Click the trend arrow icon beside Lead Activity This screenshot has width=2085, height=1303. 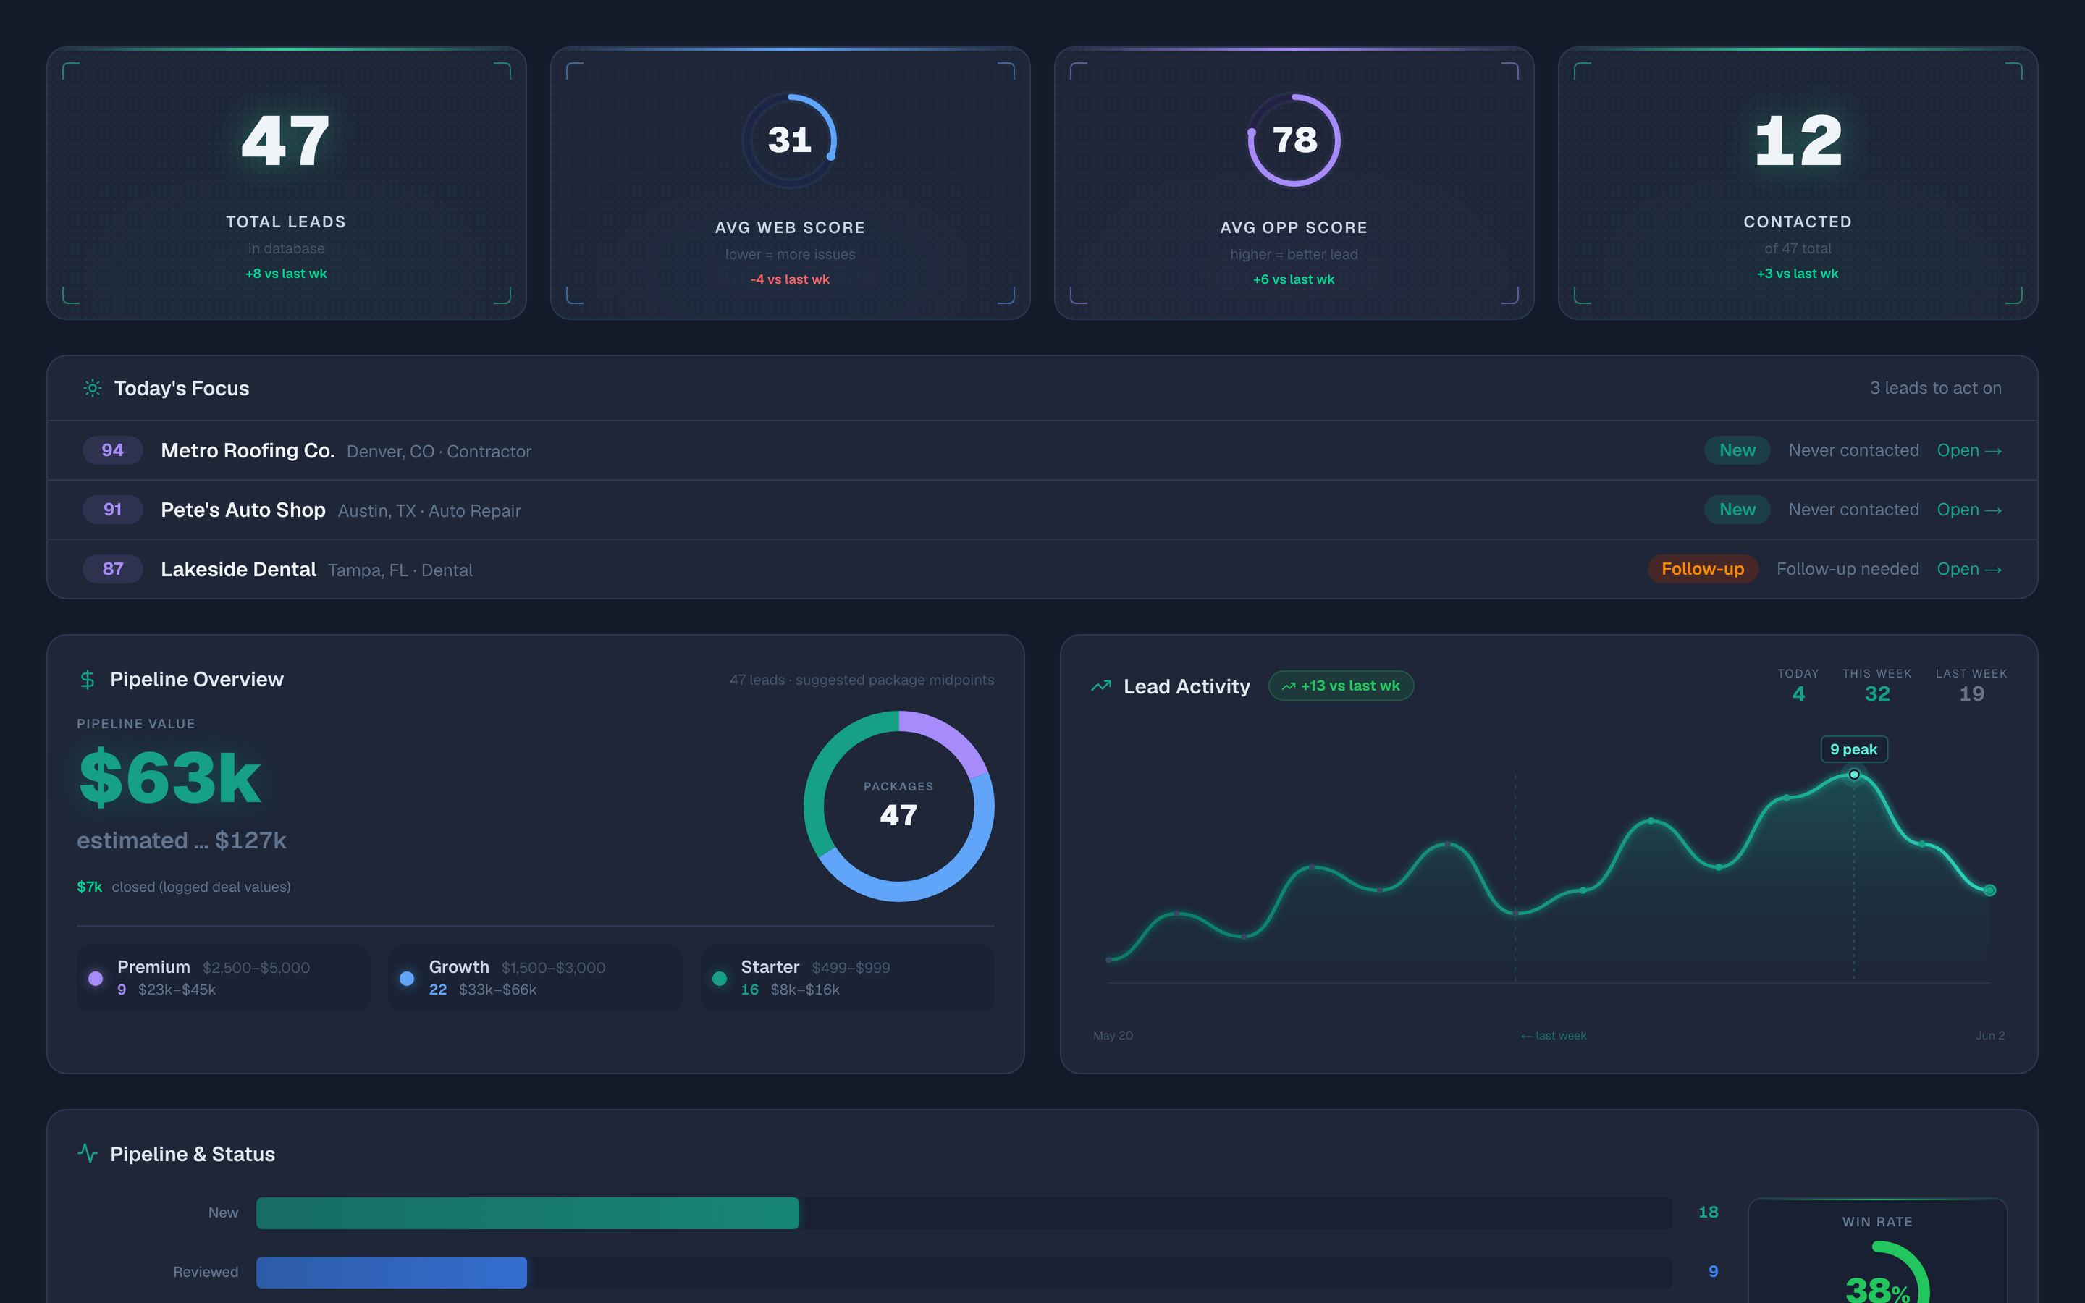pos(1101,686)
